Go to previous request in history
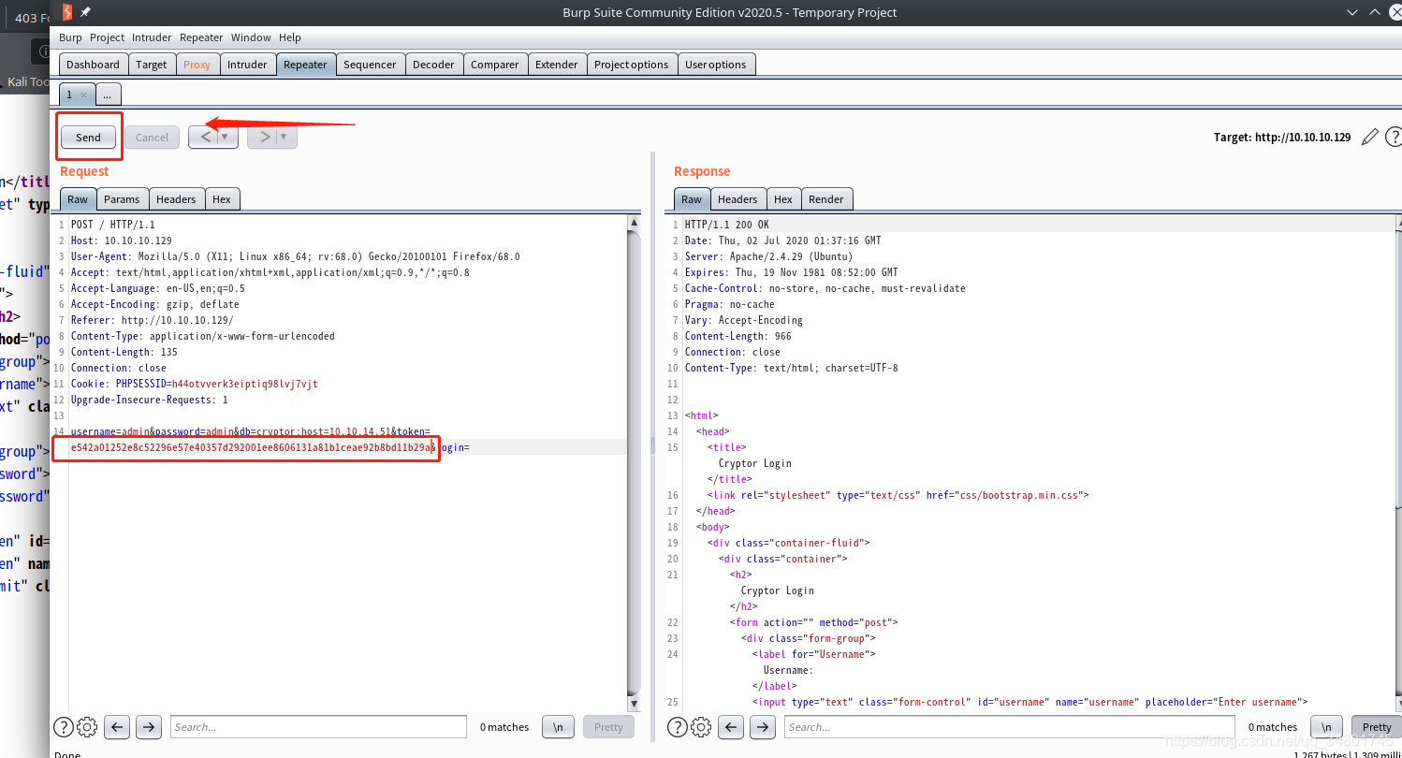Image resolution: width=1402 pixels, height=758 pixels. pos(207,137)
